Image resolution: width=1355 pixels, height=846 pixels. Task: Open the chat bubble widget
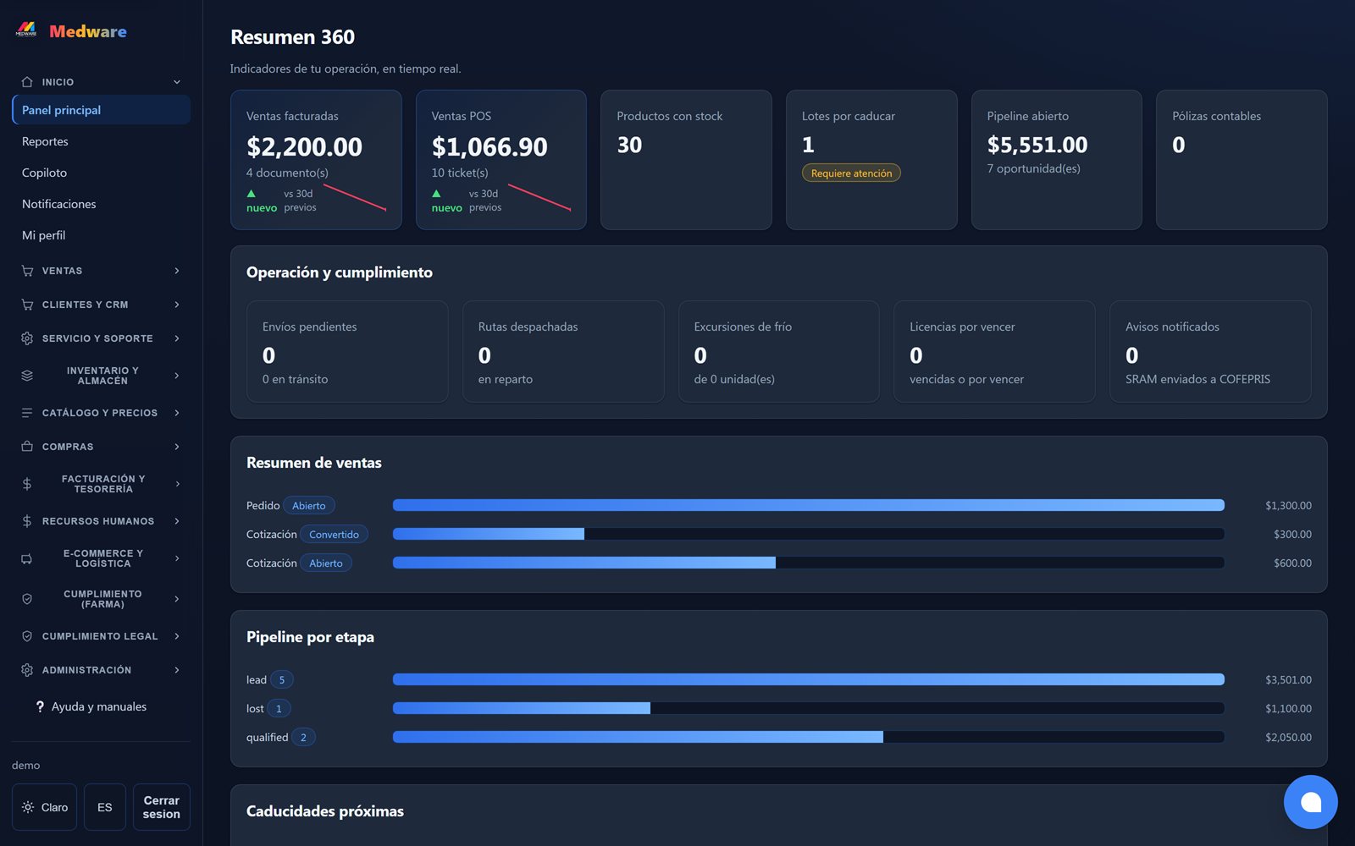(x=1310, y=802)
